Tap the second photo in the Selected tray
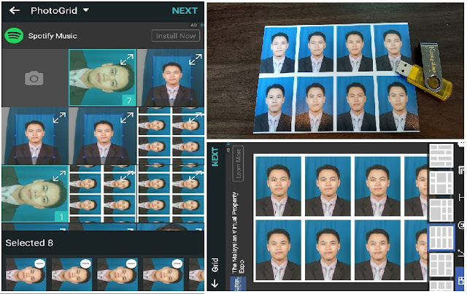This screenshot has width=467, height=294. [72, 274]
